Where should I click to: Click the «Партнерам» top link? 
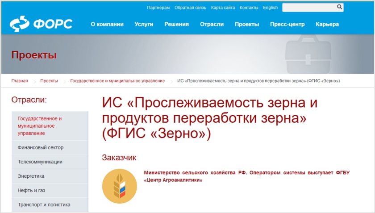(x=158, y=8)
